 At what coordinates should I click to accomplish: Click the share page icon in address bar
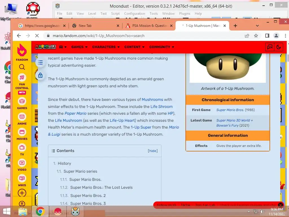[247, 36]
